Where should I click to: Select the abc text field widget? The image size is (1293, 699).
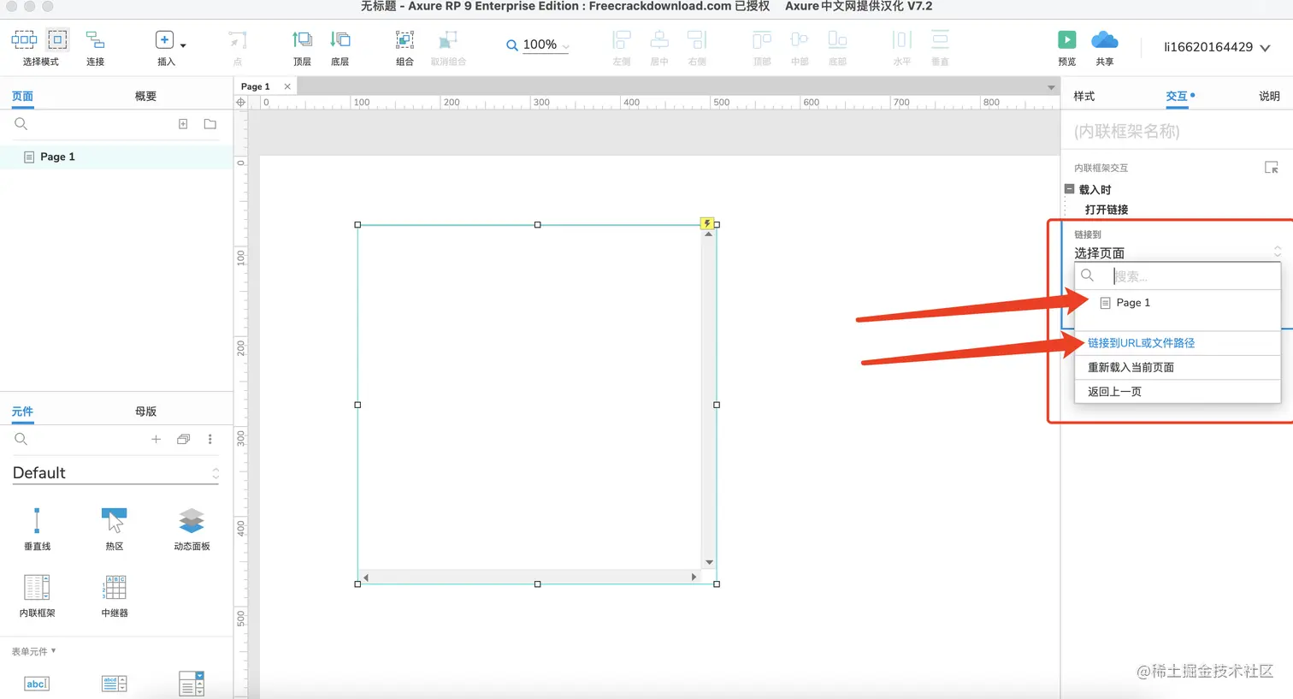pyautogui.click(x=37, y=684)
